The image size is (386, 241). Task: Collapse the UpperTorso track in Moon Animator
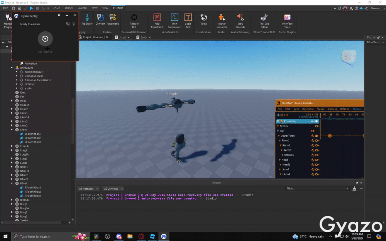point(279,136)
